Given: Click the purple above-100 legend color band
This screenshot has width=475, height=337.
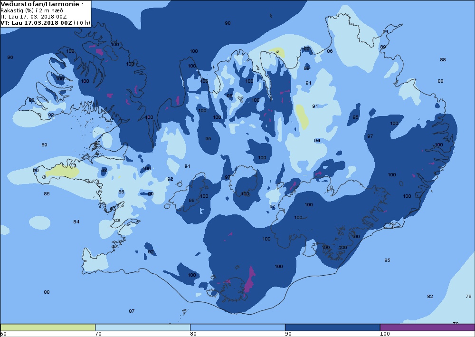Looking at the screenshot, I should tap(427, 327).
